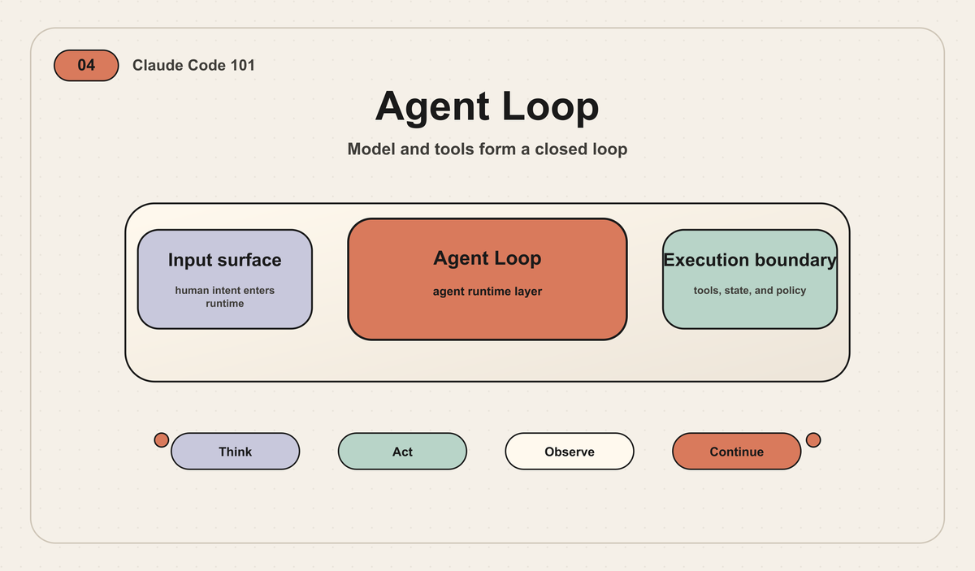The height and width of the screenshot is (571, 975).
Task: Click the orange dot beside Continue
Action: 813,440
